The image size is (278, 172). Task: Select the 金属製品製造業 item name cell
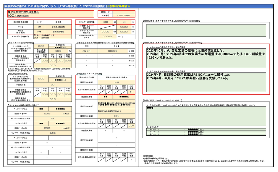click(58, 27)
